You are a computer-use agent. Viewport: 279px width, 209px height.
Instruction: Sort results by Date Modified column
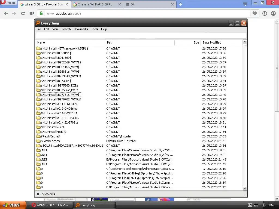click(x=222, y=42)
